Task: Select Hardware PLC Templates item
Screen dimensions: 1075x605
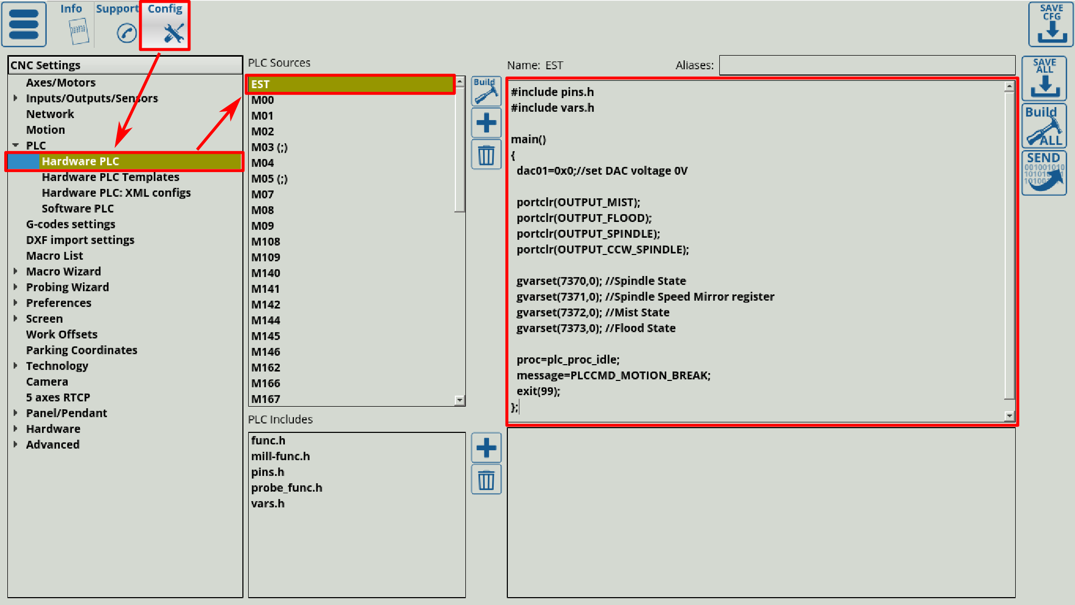Action: [110, 177]
